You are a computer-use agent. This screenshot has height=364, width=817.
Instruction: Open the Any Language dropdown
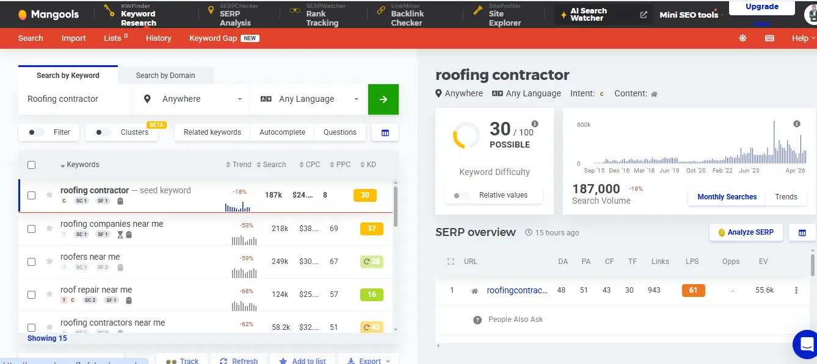click(x=310, y=99)
